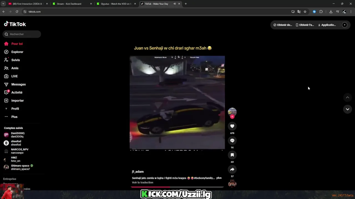Close the TikTok browser tab

(x=179, y=4)
